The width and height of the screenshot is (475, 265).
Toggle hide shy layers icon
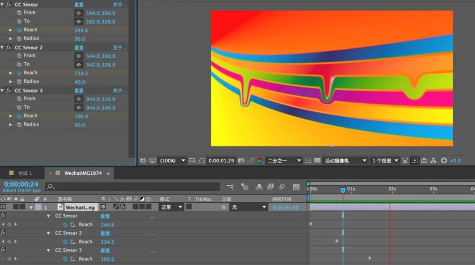[259, 187]
